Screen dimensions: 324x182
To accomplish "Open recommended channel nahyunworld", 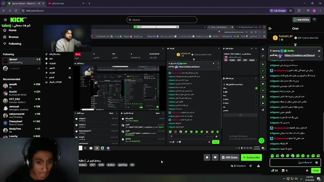I will point(22,116).
